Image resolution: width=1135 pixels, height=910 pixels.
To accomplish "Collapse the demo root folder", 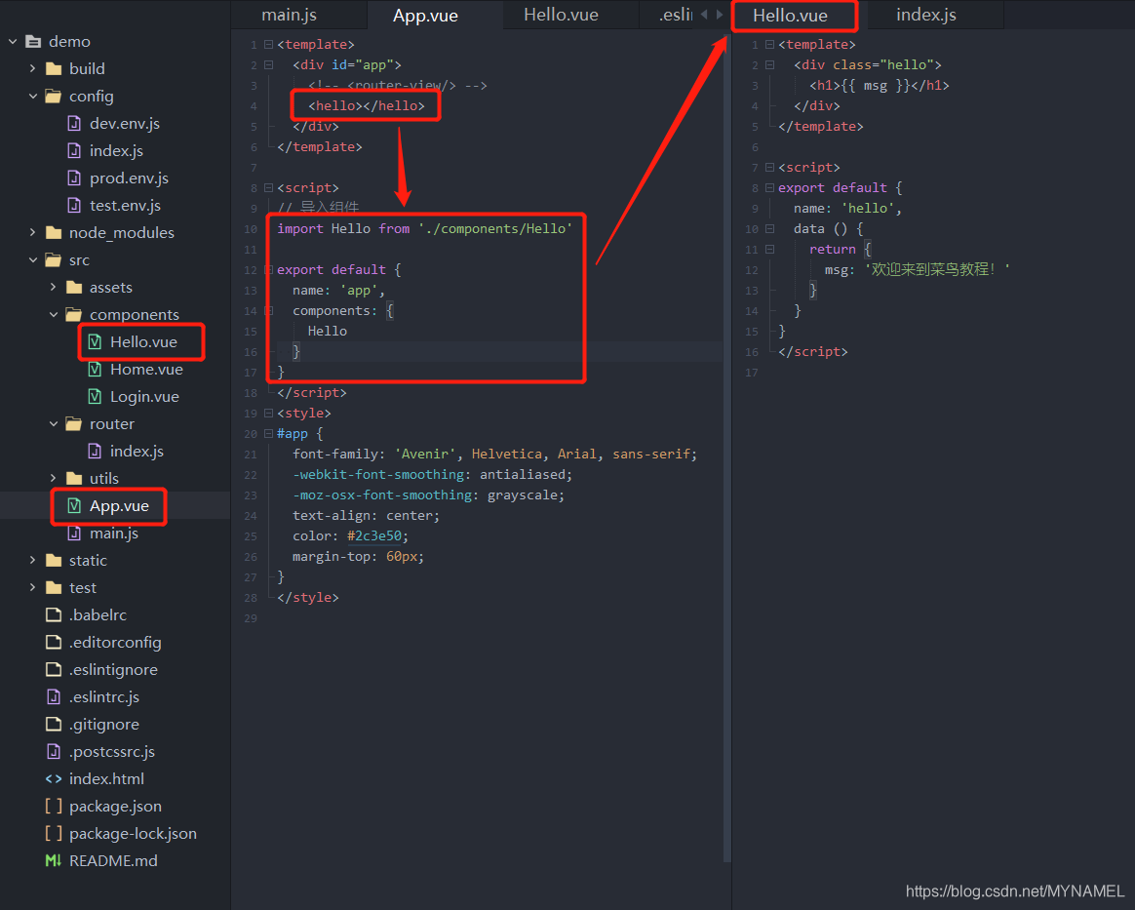I will click(x=13, y=41).
